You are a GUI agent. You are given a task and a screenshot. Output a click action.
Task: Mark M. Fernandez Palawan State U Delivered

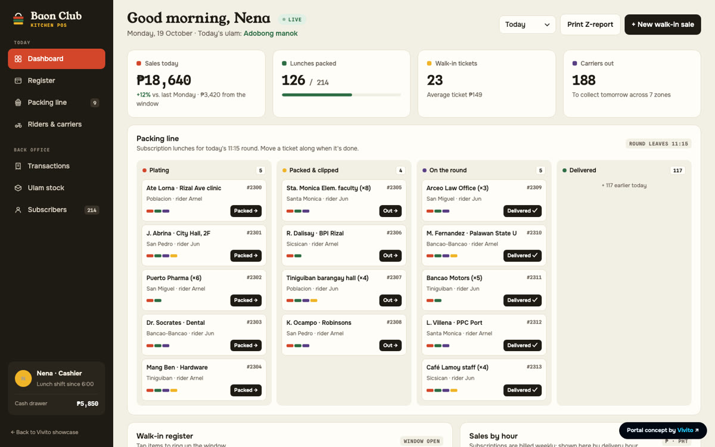point(523,256)
